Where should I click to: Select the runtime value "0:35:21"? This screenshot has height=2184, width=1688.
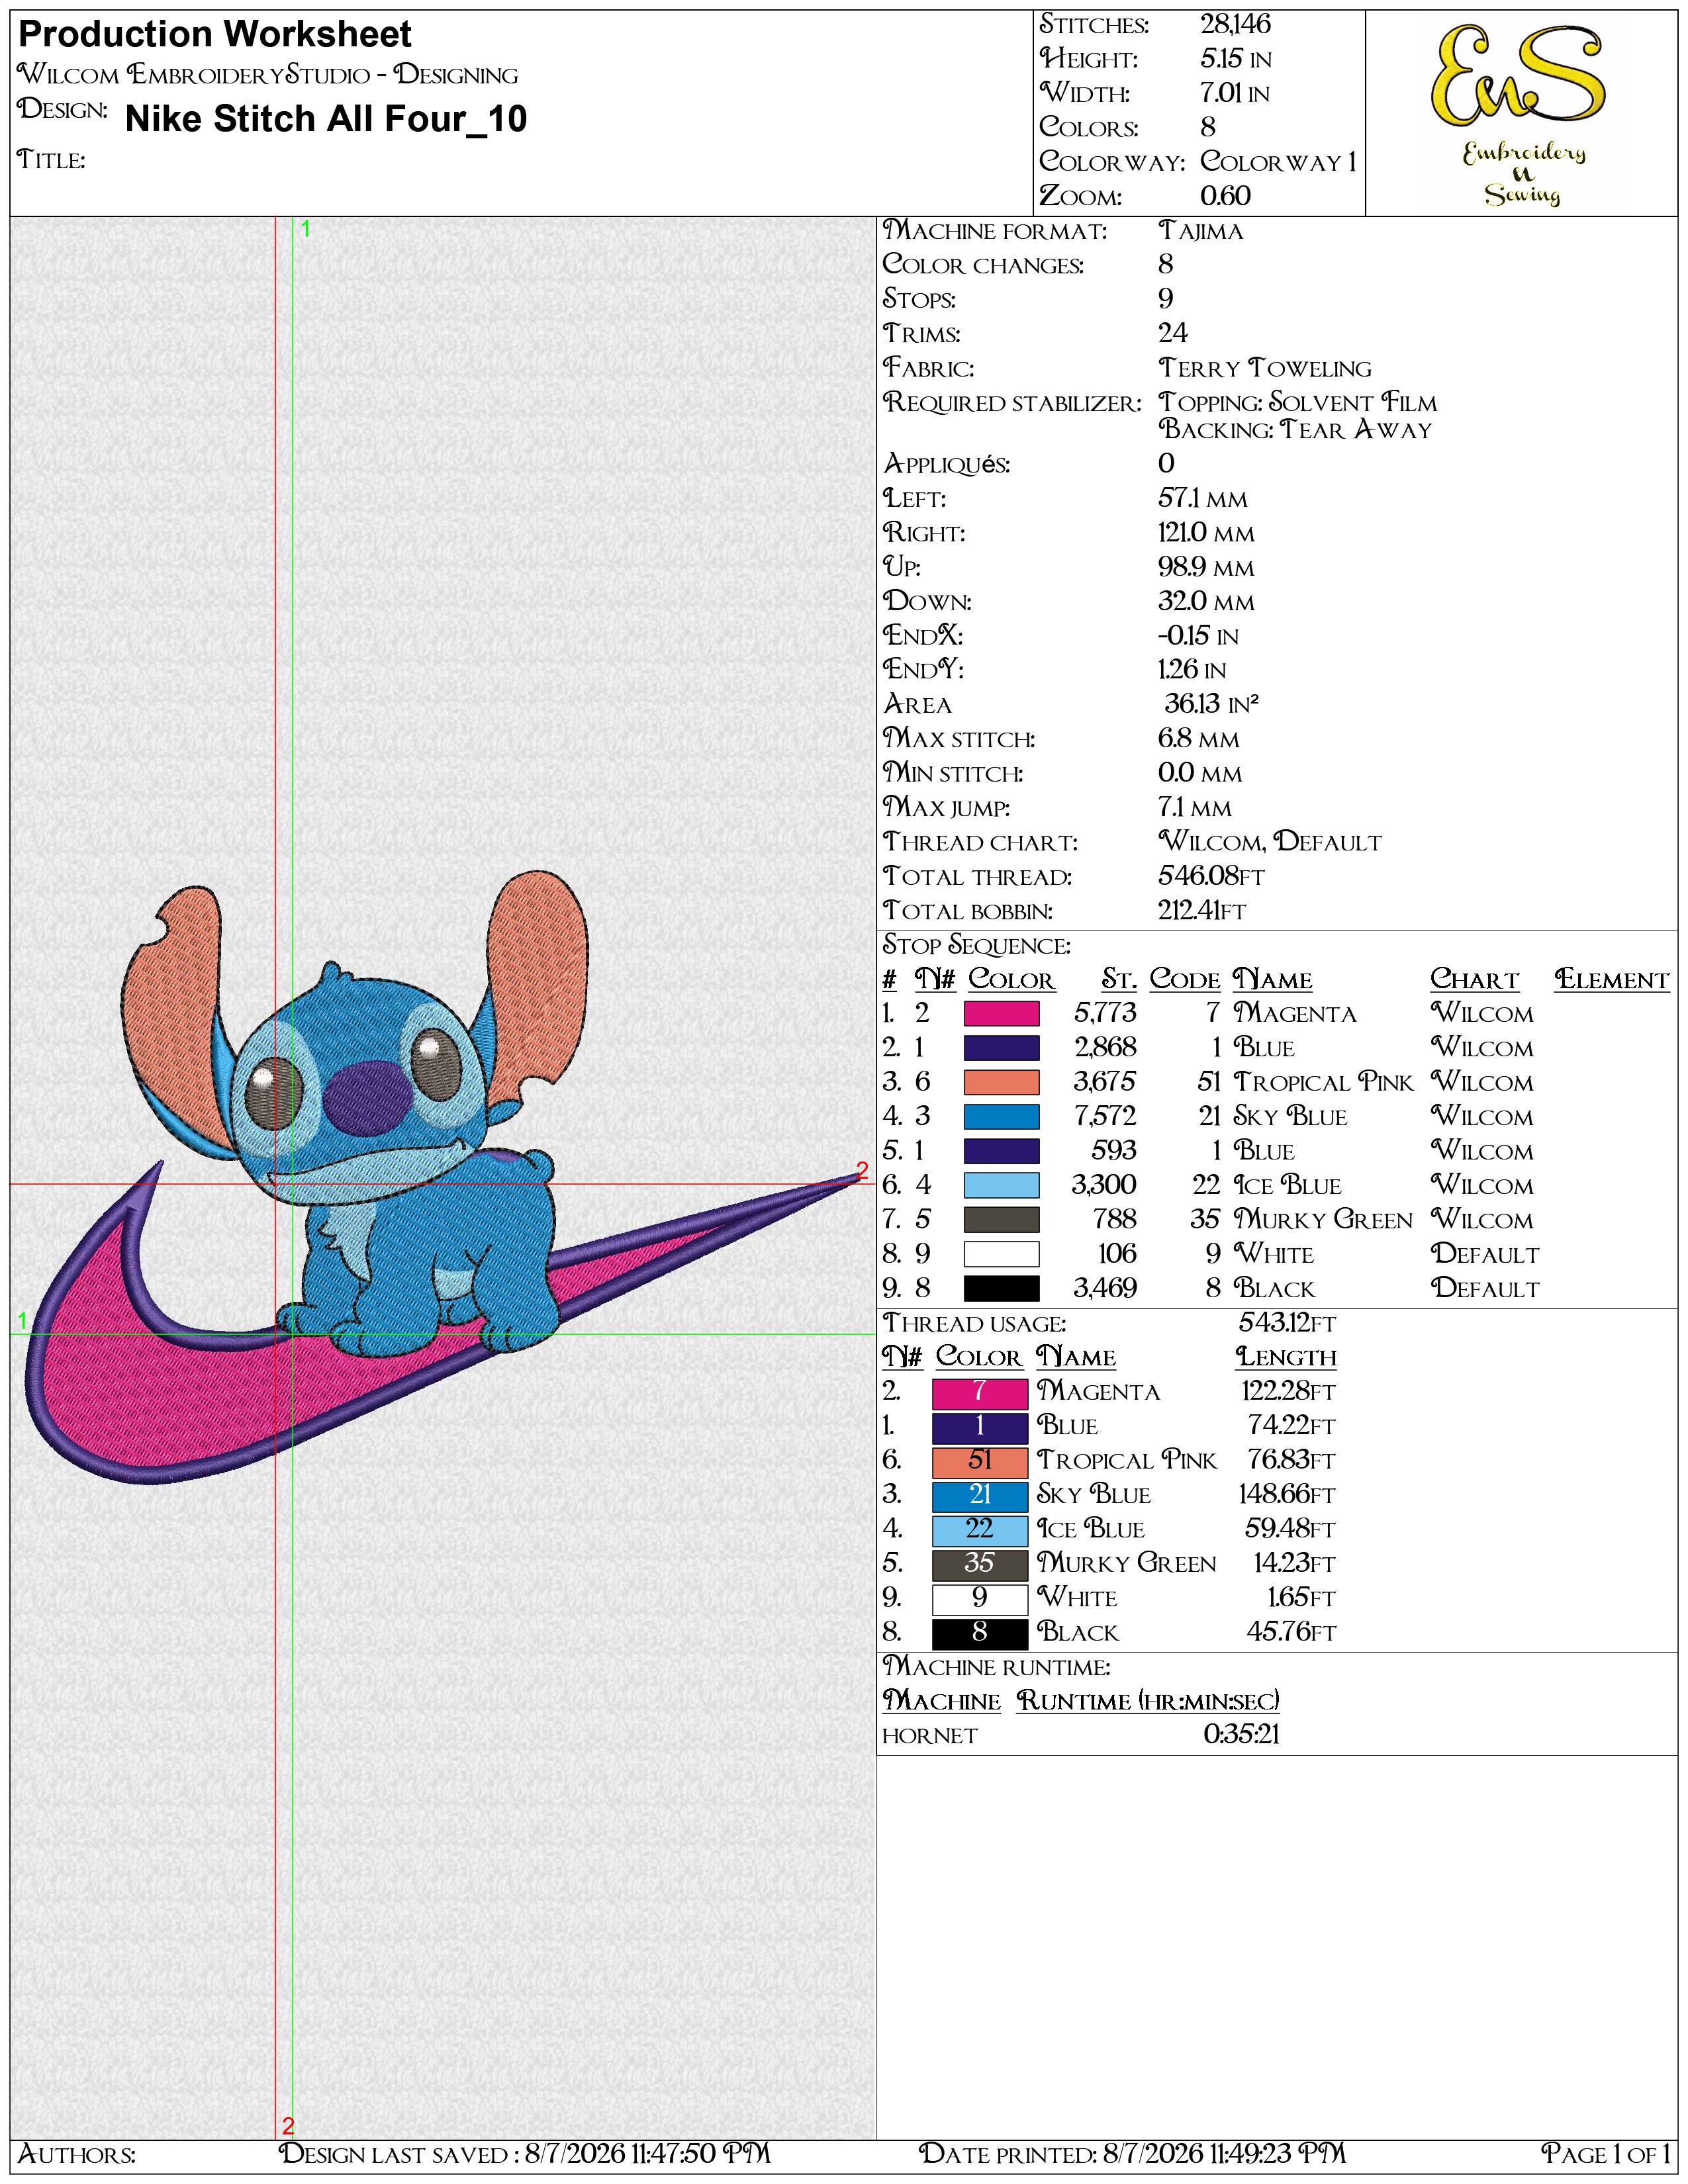[x=1241, y=1735]
